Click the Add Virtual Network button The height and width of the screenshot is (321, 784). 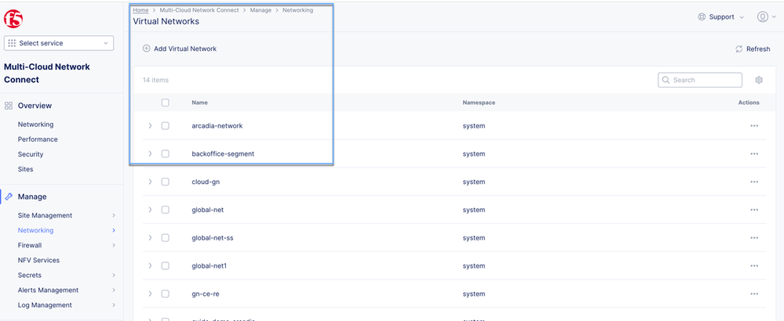click(x=180, y=49)
